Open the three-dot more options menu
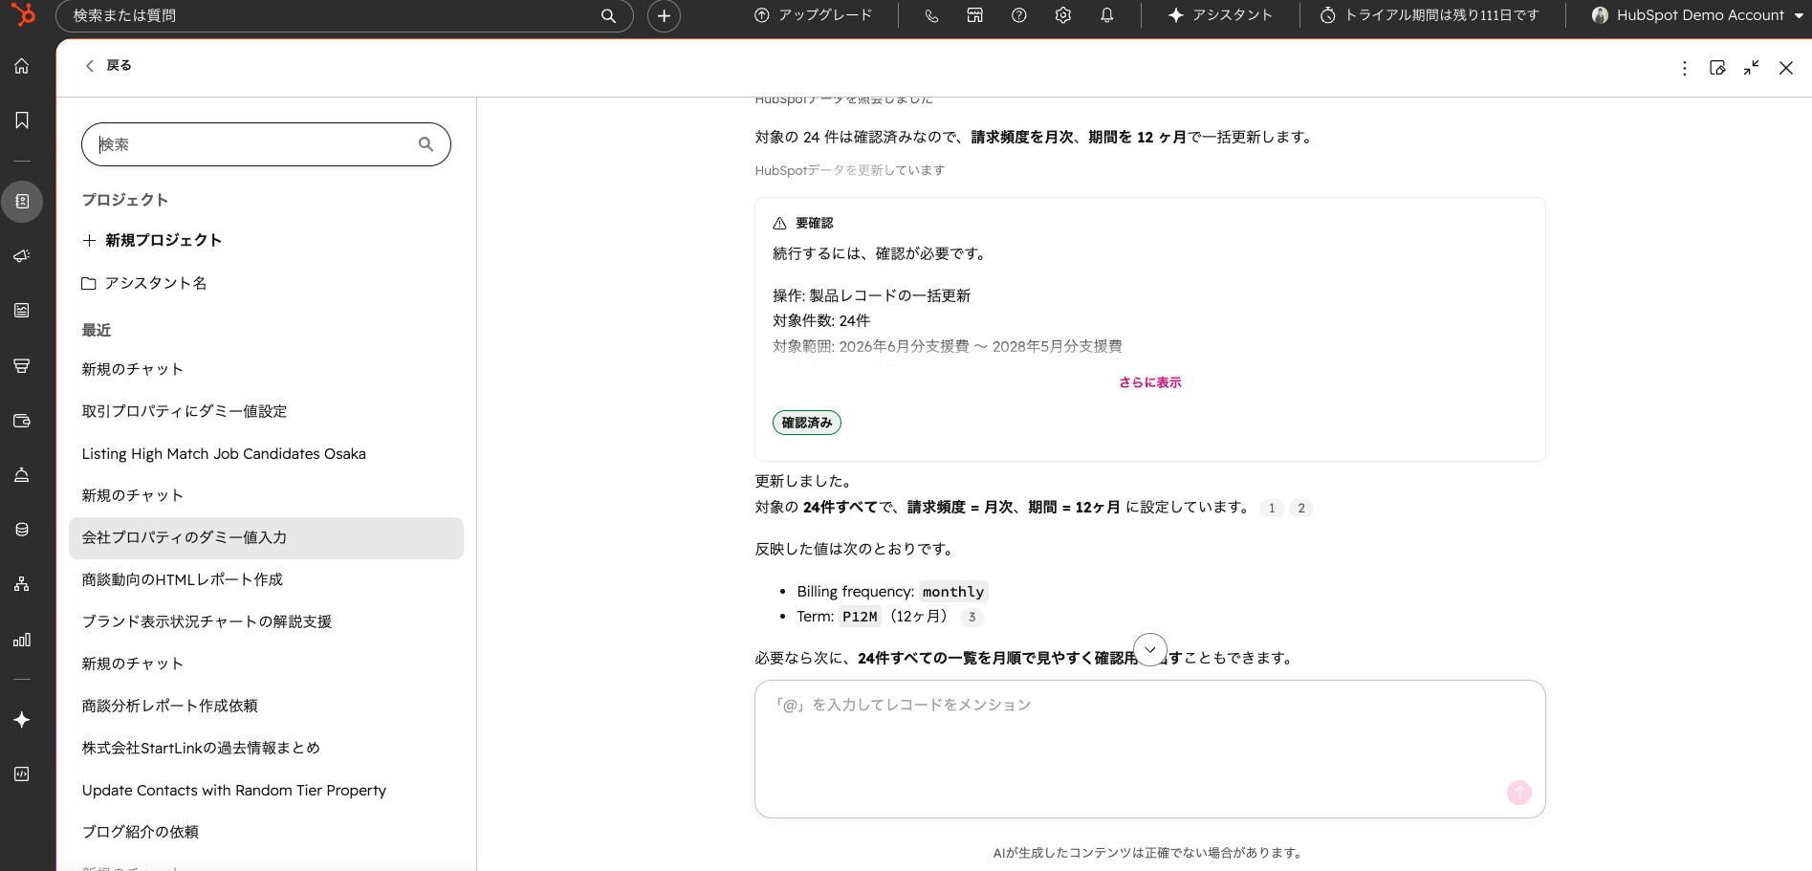Image resolution: width=1812 pixels, height=871 pixels. [x=1685, y=68]
